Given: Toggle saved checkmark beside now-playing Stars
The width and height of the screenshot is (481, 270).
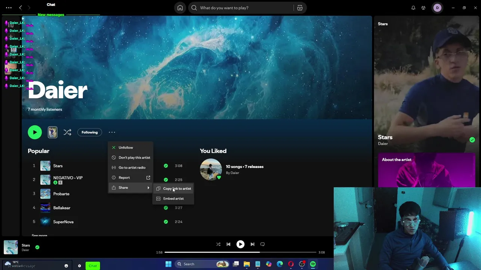Looking at the screenshot, I should [x=37, y=247].
